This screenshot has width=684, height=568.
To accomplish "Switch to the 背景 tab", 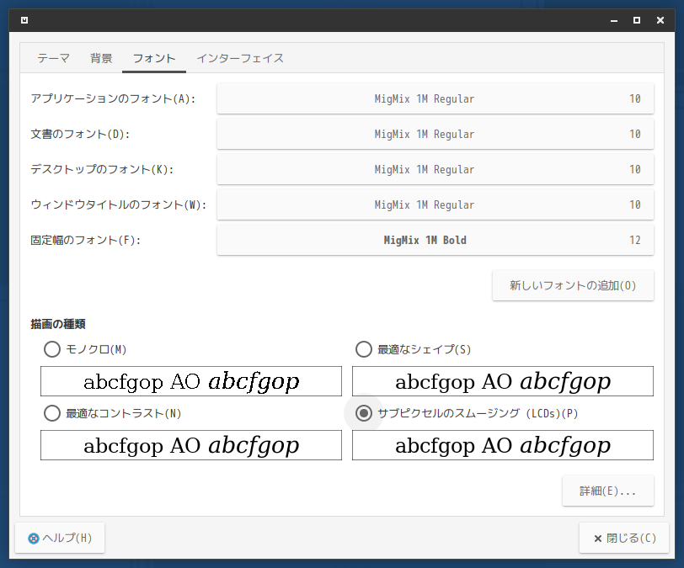I will pos(101,58).
